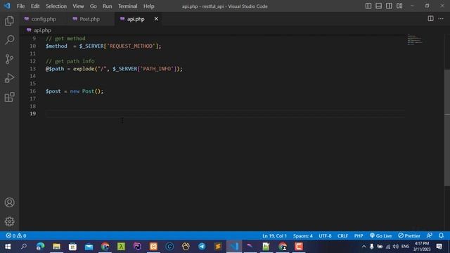
Task: Click the $method variable on line 10
Action: [x=56, y=46]
